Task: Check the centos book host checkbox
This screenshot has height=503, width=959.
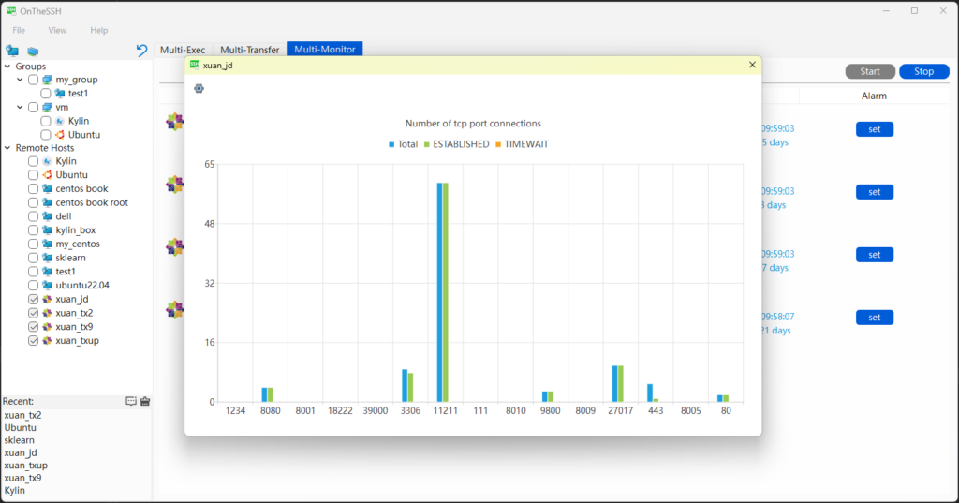Action: (34, 189)
